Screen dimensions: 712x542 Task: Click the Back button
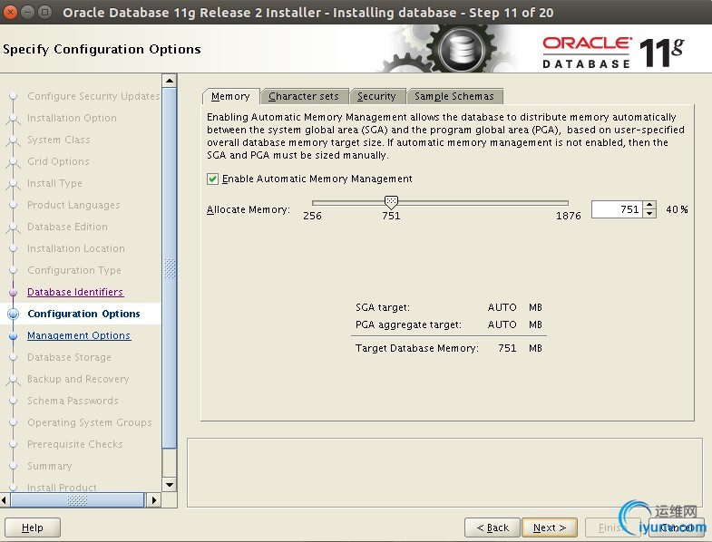(x=493, y=527)
